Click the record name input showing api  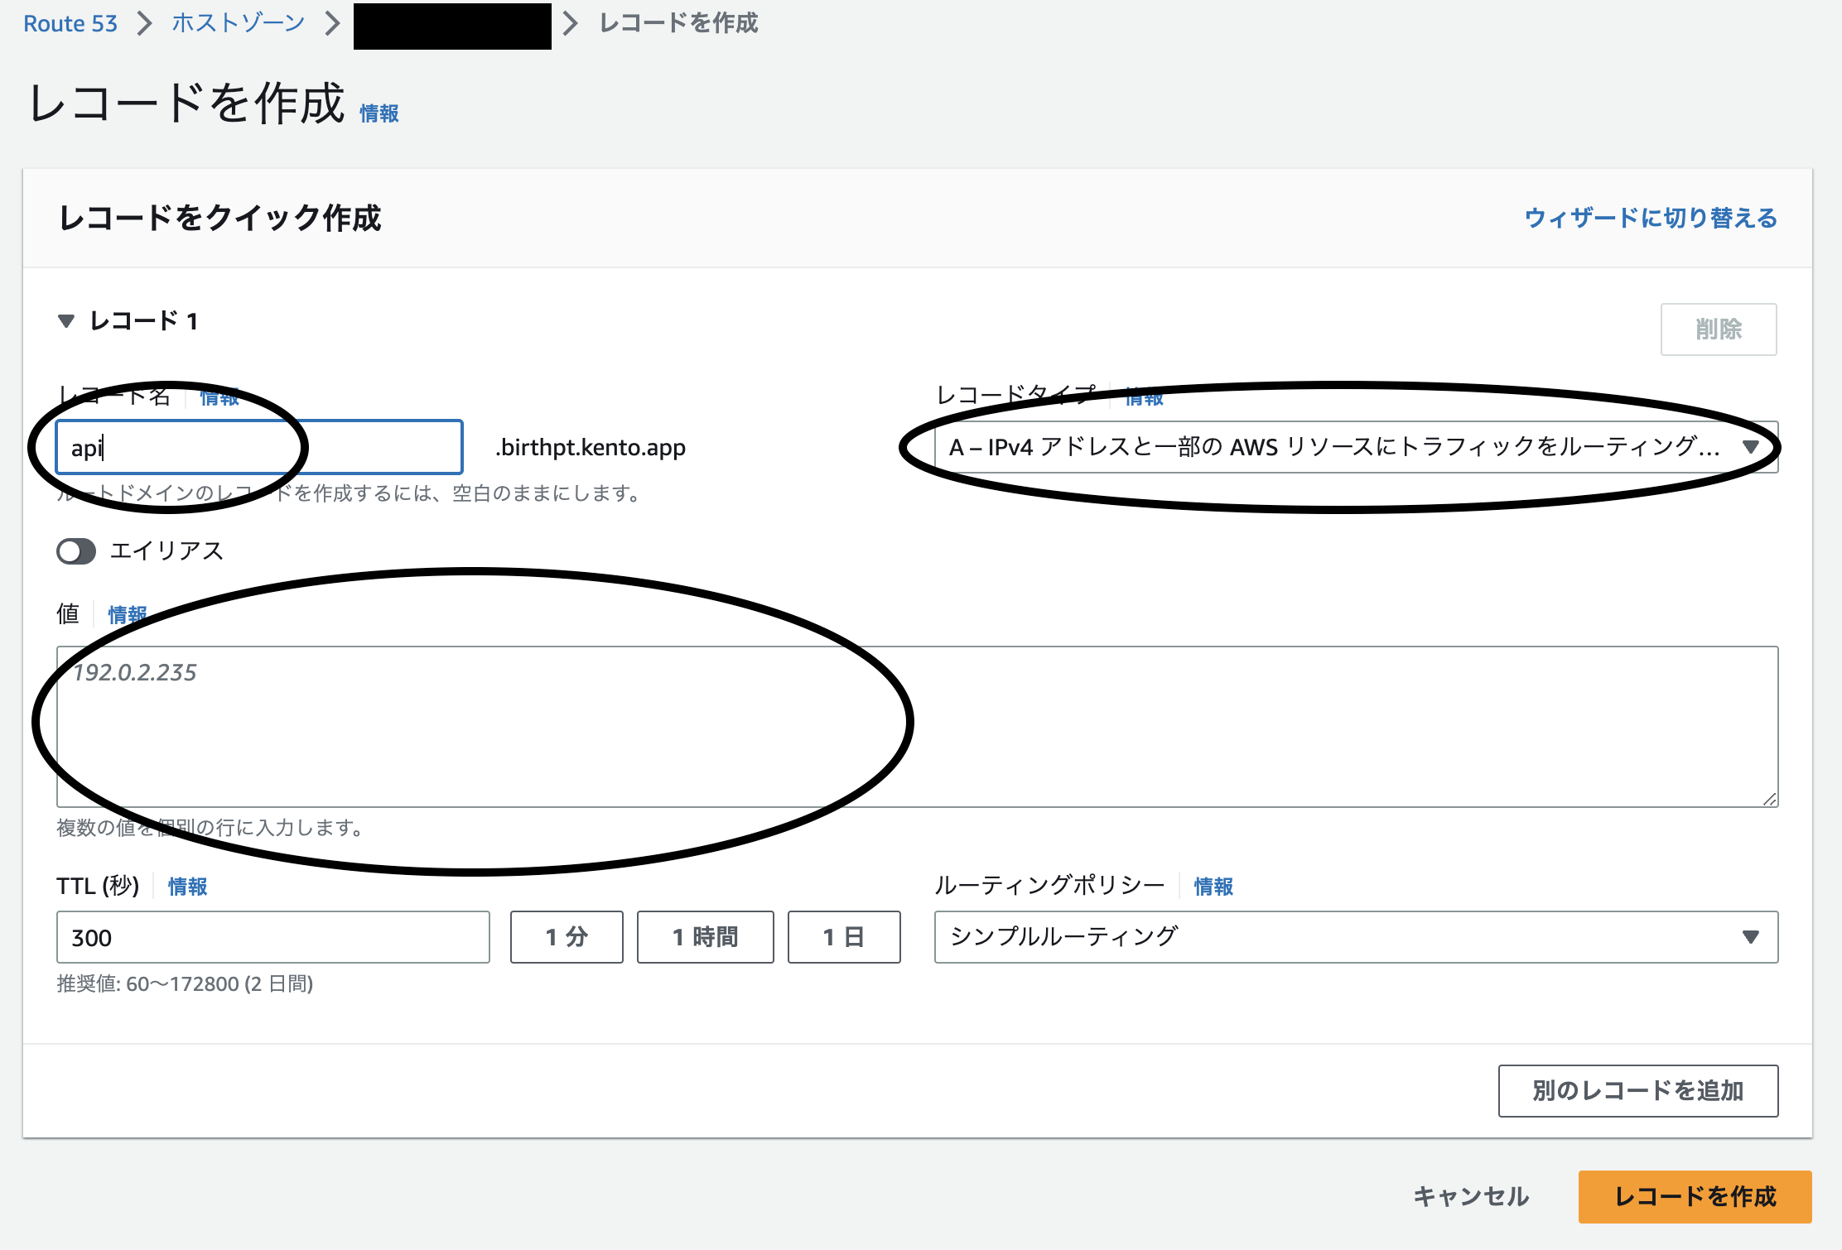(x=258, y=447)
